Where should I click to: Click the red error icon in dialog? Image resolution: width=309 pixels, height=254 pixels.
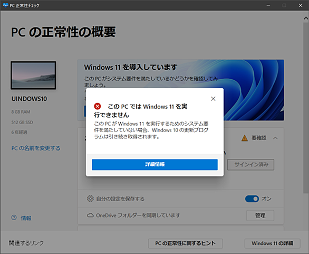pos(98,106)
